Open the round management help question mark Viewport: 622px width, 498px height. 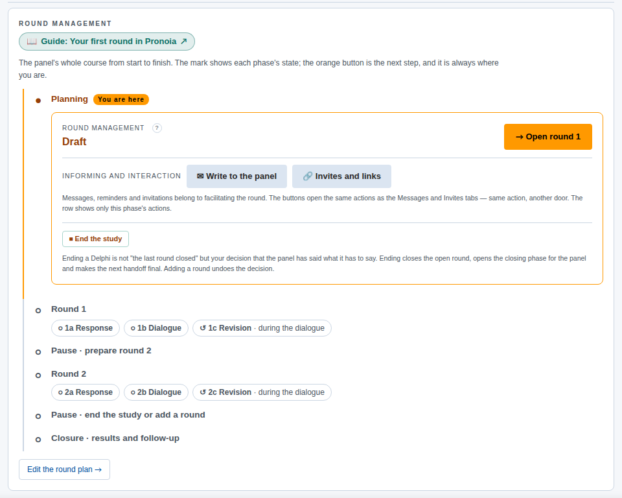157,128
